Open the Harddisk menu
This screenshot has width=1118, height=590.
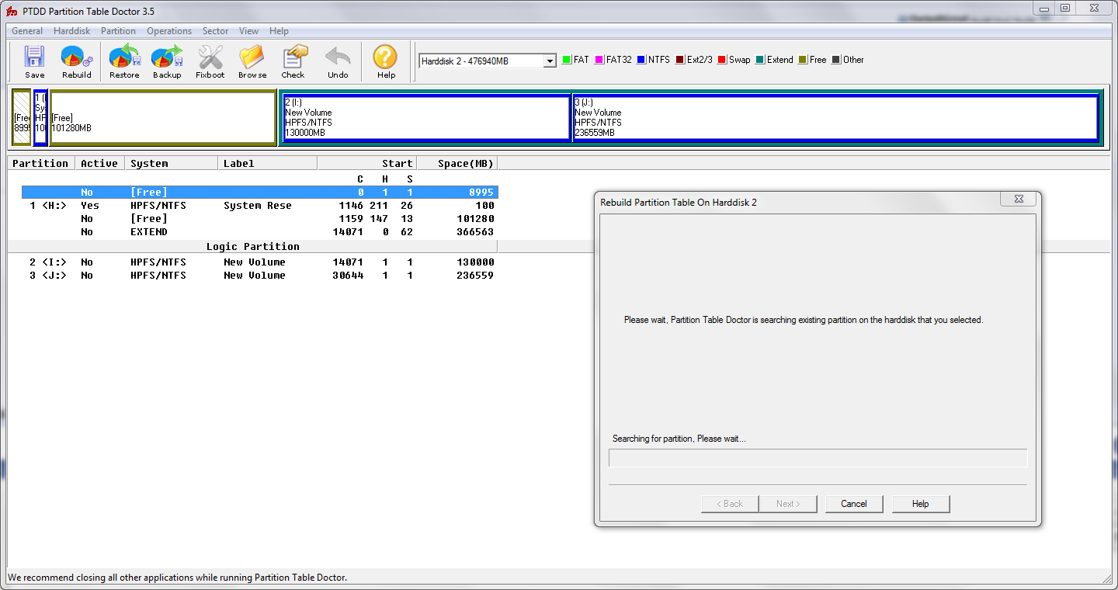pos(72,31)
